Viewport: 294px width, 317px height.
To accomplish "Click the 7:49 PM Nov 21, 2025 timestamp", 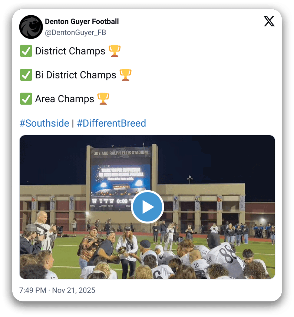I will point(57,290).
